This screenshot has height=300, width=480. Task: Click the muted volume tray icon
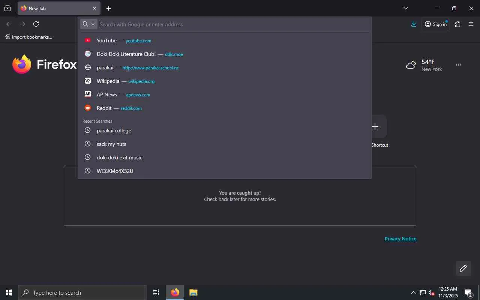(432, 292)
